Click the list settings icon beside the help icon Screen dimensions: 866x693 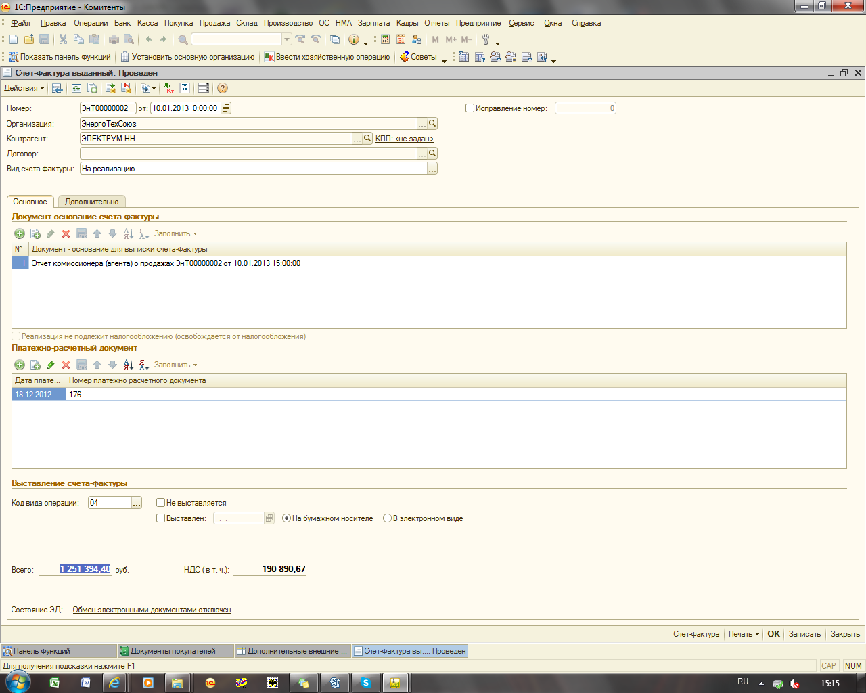(x=203, y=89)
